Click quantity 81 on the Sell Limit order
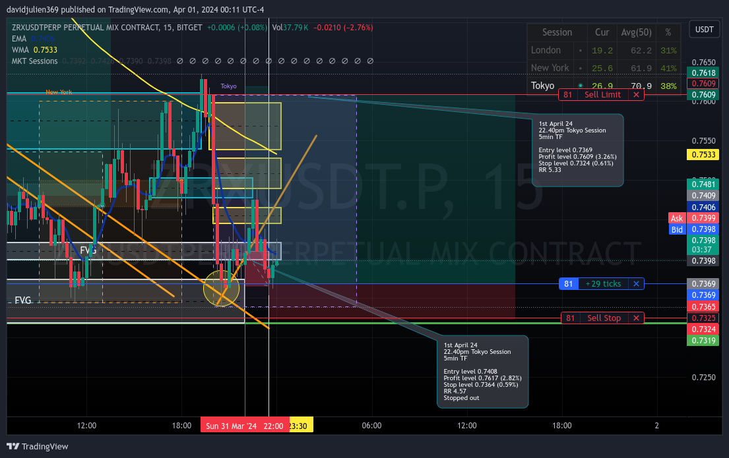This screenshot has height=458, width=729. [567, 95]
